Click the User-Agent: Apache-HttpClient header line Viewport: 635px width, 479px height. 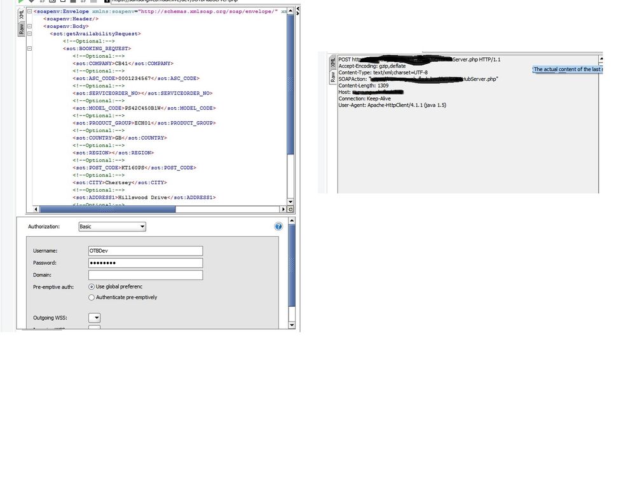(392, 105)
